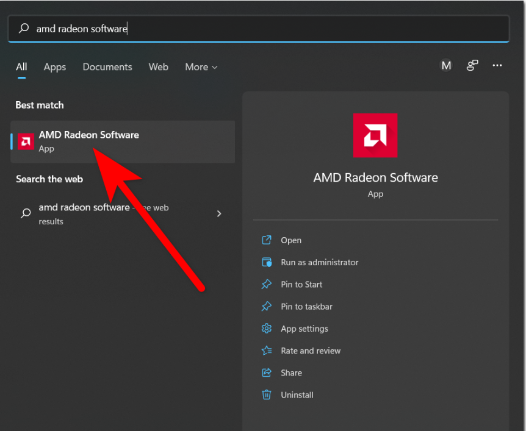Open the user account avatar labeled M
The width and height of the screenshot is (526, 431).
[x=445, y=65]
